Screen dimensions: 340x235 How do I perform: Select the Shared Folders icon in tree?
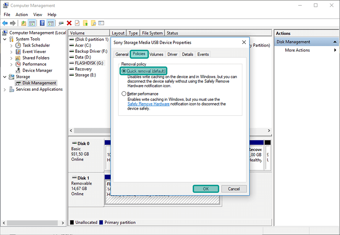pos(18,58)
